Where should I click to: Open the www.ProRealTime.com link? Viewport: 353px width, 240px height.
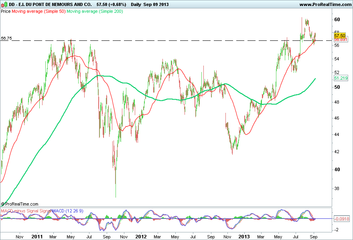tap(325, 4)
